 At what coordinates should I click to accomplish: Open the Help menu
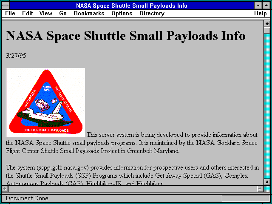pyautogui.click(x=261, y=14)
